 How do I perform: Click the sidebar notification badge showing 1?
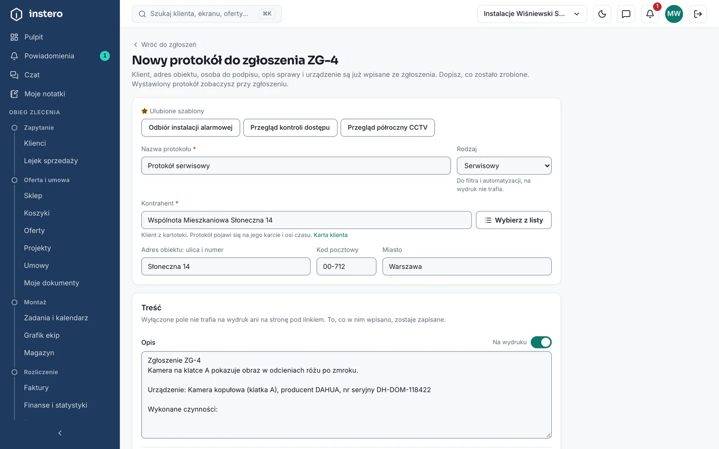(105, 56)
